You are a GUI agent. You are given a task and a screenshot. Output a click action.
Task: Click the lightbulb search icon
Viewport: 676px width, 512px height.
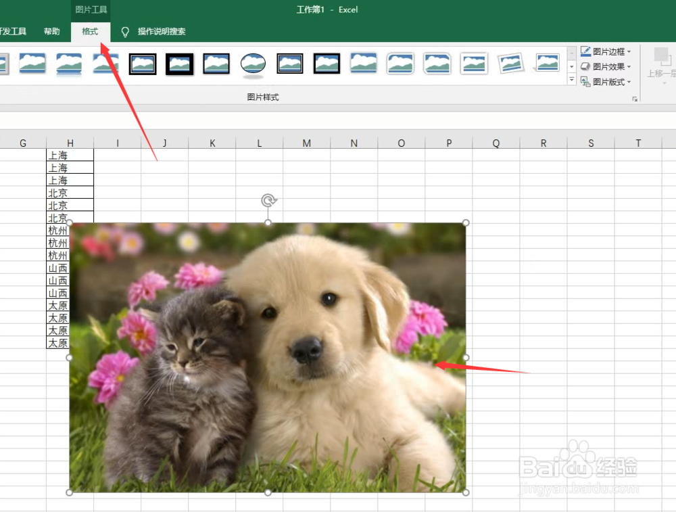tap(125, 32)
